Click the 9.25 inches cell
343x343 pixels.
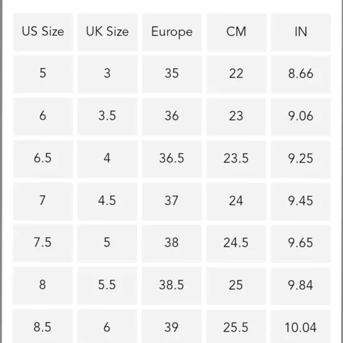(301, 159)
